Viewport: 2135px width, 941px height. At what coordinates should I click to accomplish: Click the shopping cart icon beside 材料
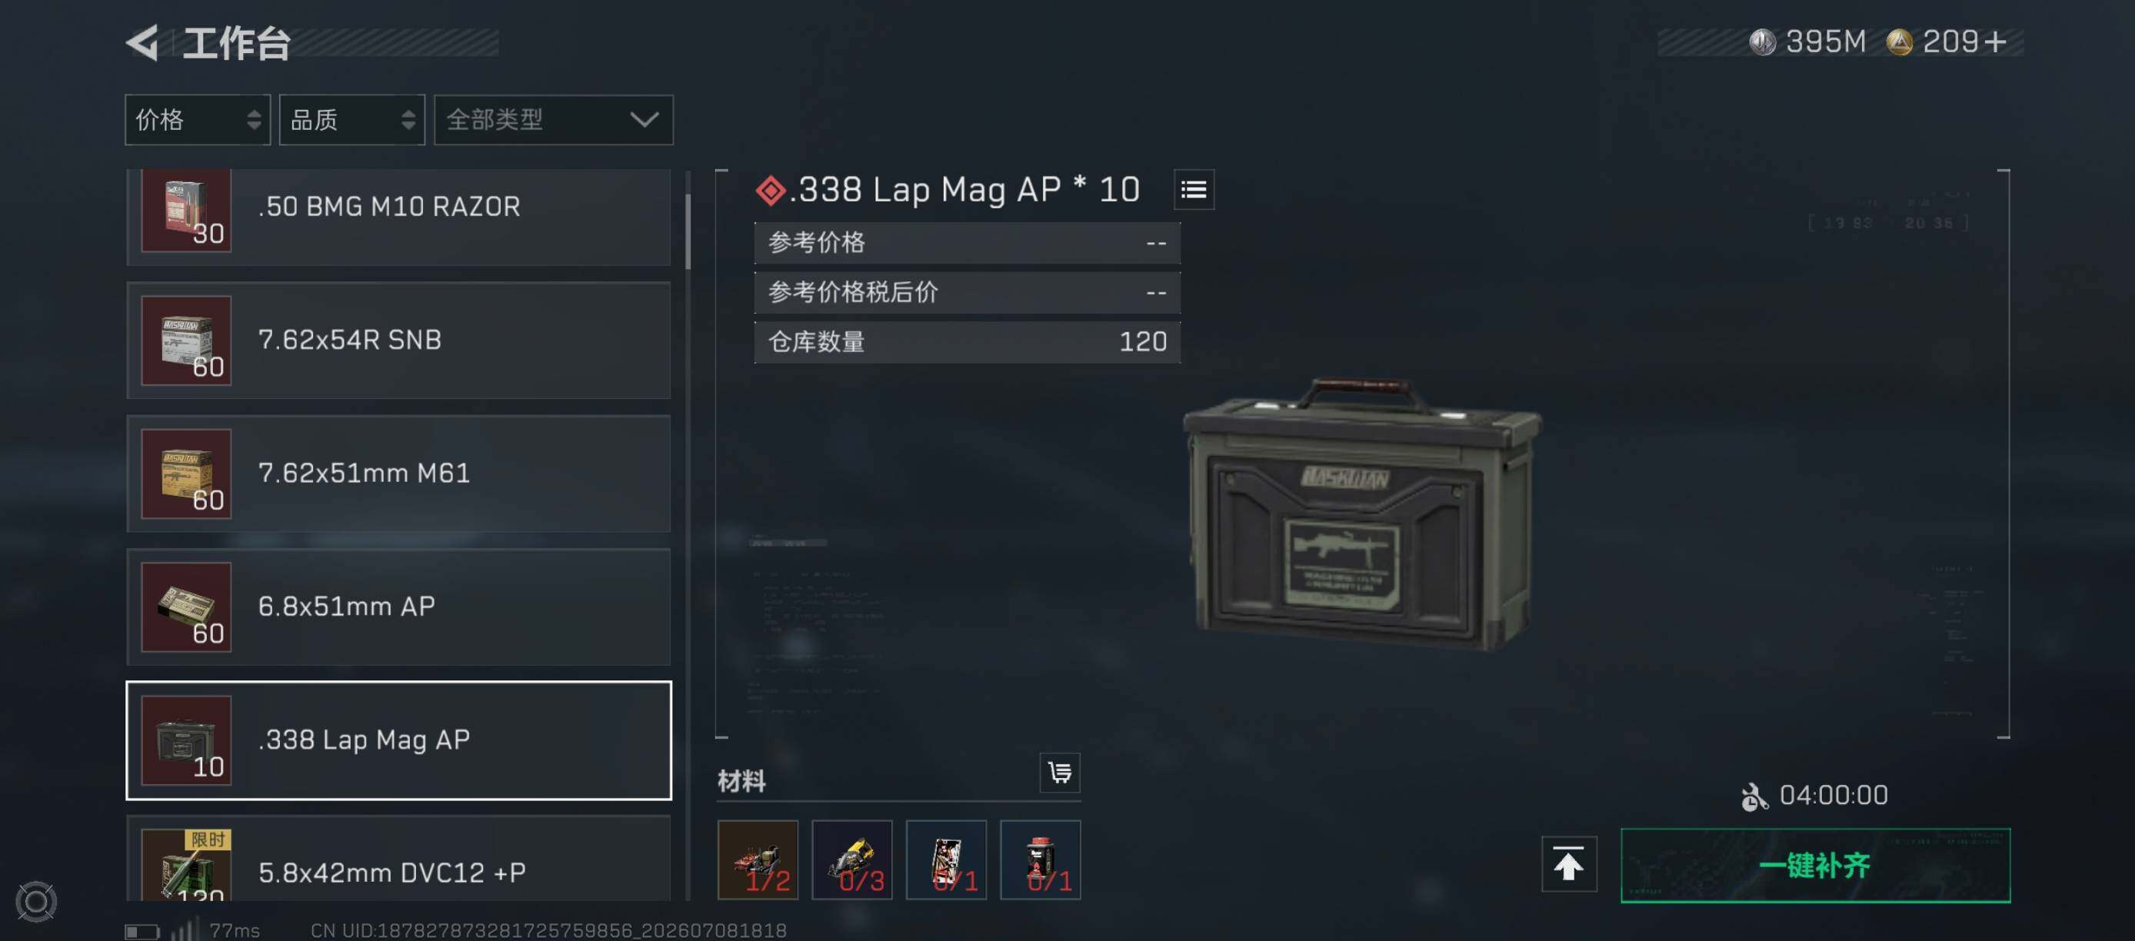[x=1059, y=772]
